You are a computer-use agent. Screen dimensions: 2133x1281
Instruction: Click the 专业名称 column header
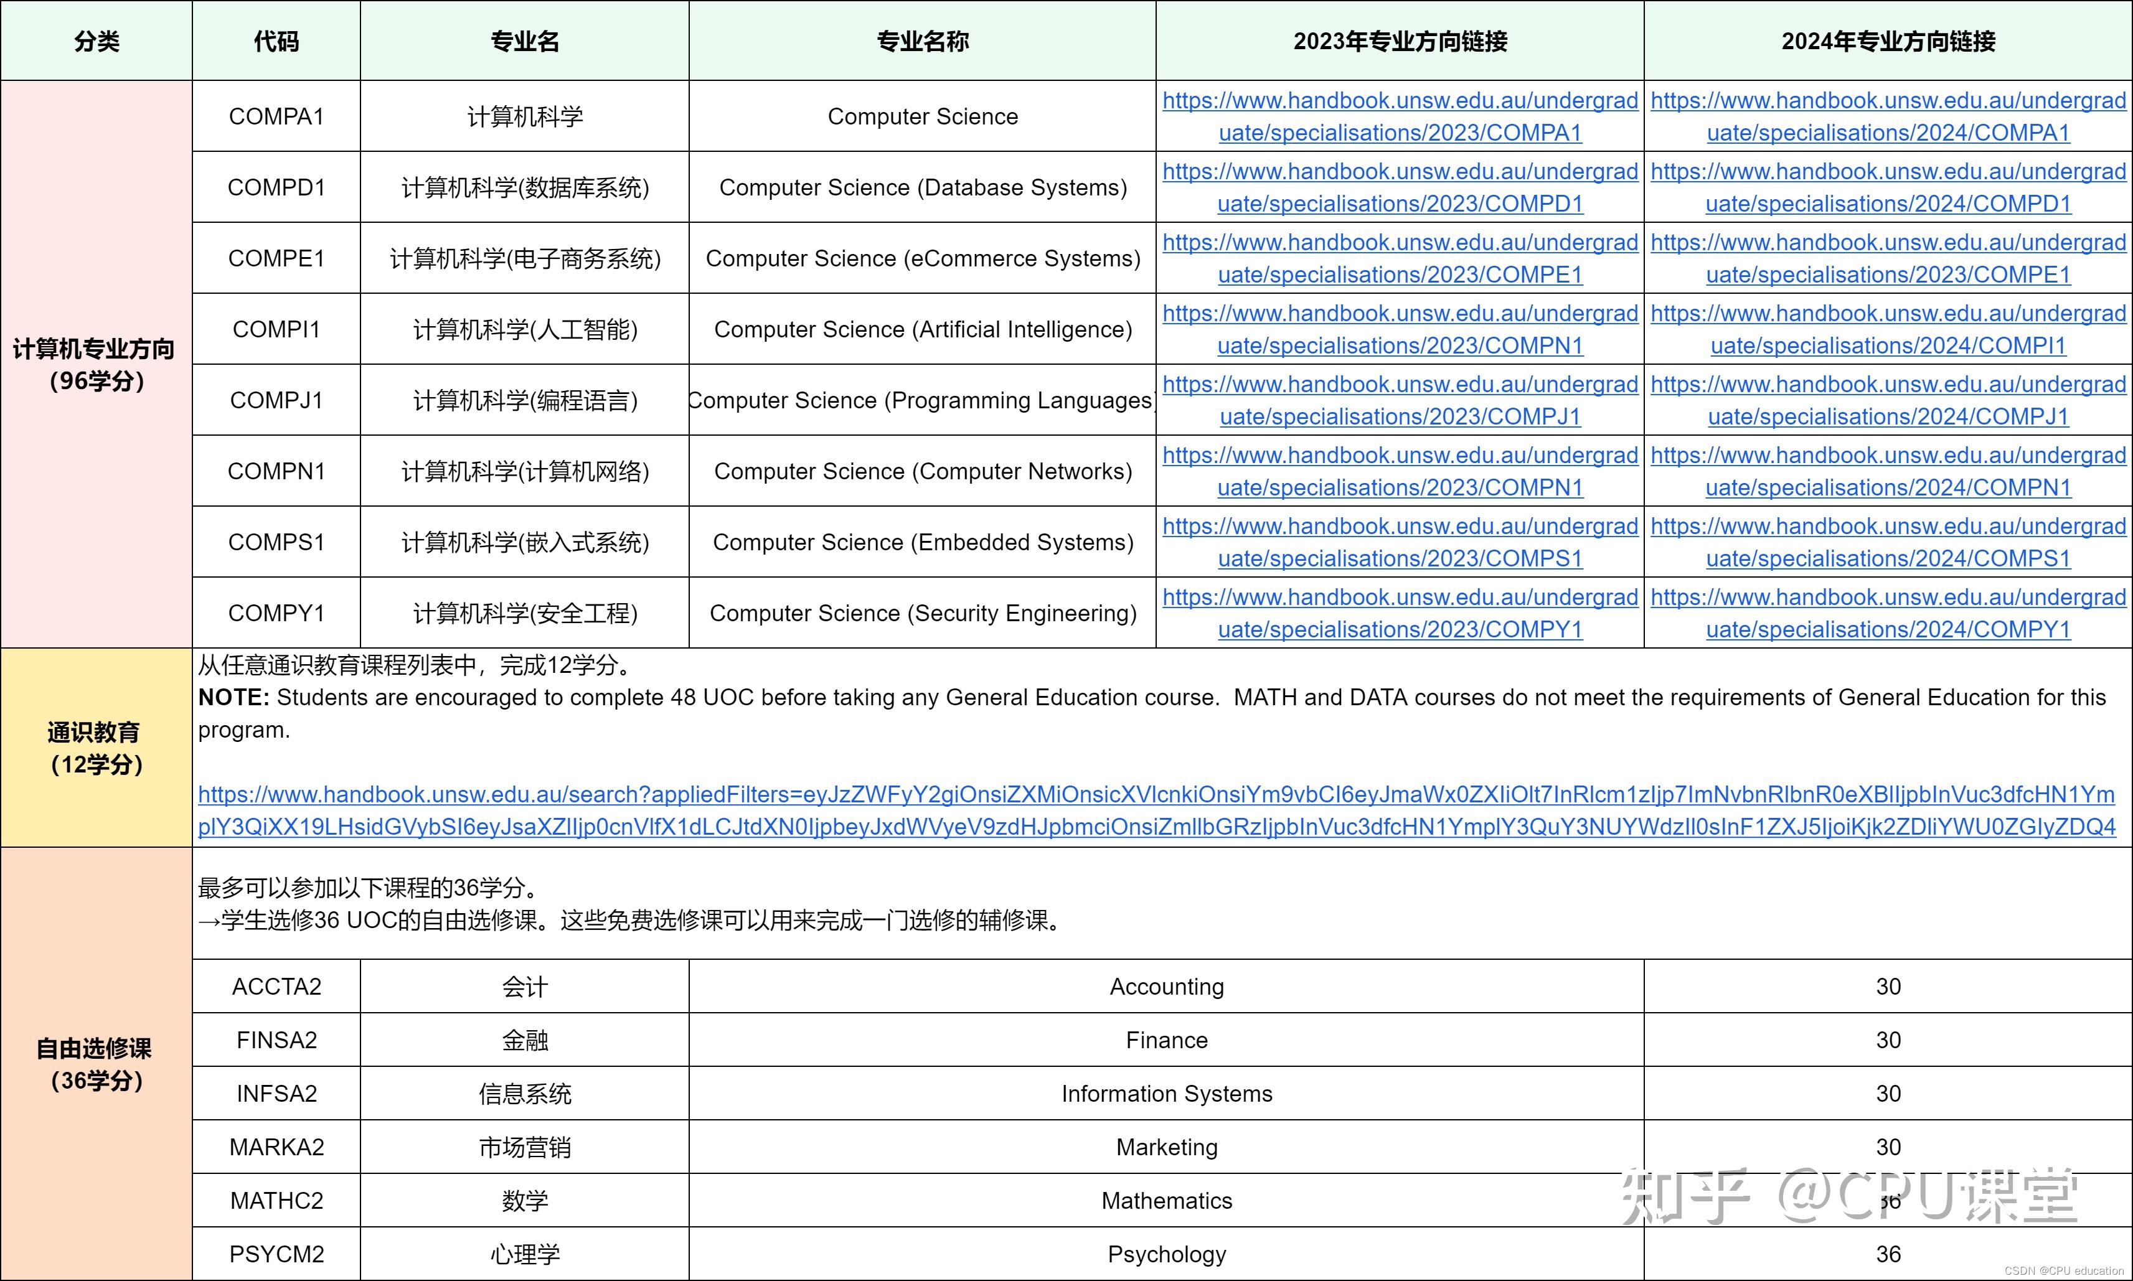point(922,40)
